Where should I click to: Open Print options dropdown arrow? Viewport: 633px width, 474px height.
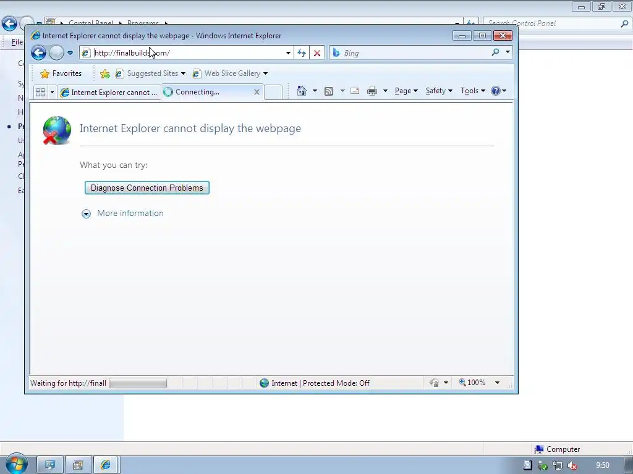click(x=385, y=91)
